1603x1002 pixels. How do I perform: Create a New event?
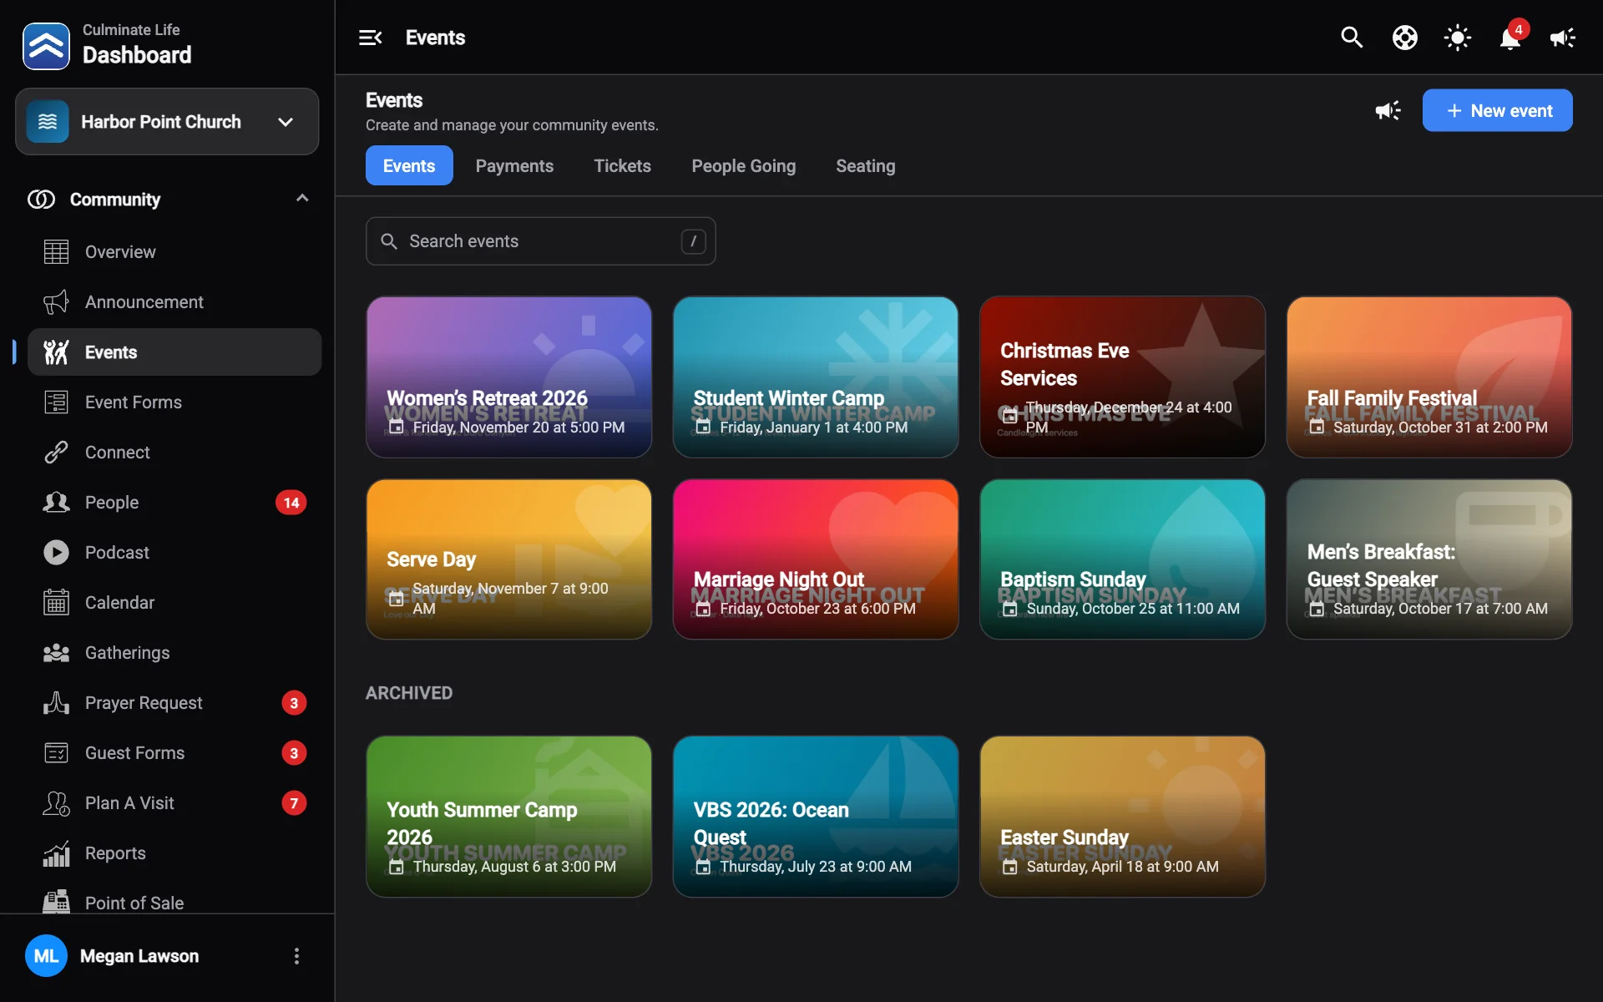(x=1497, y=110)
